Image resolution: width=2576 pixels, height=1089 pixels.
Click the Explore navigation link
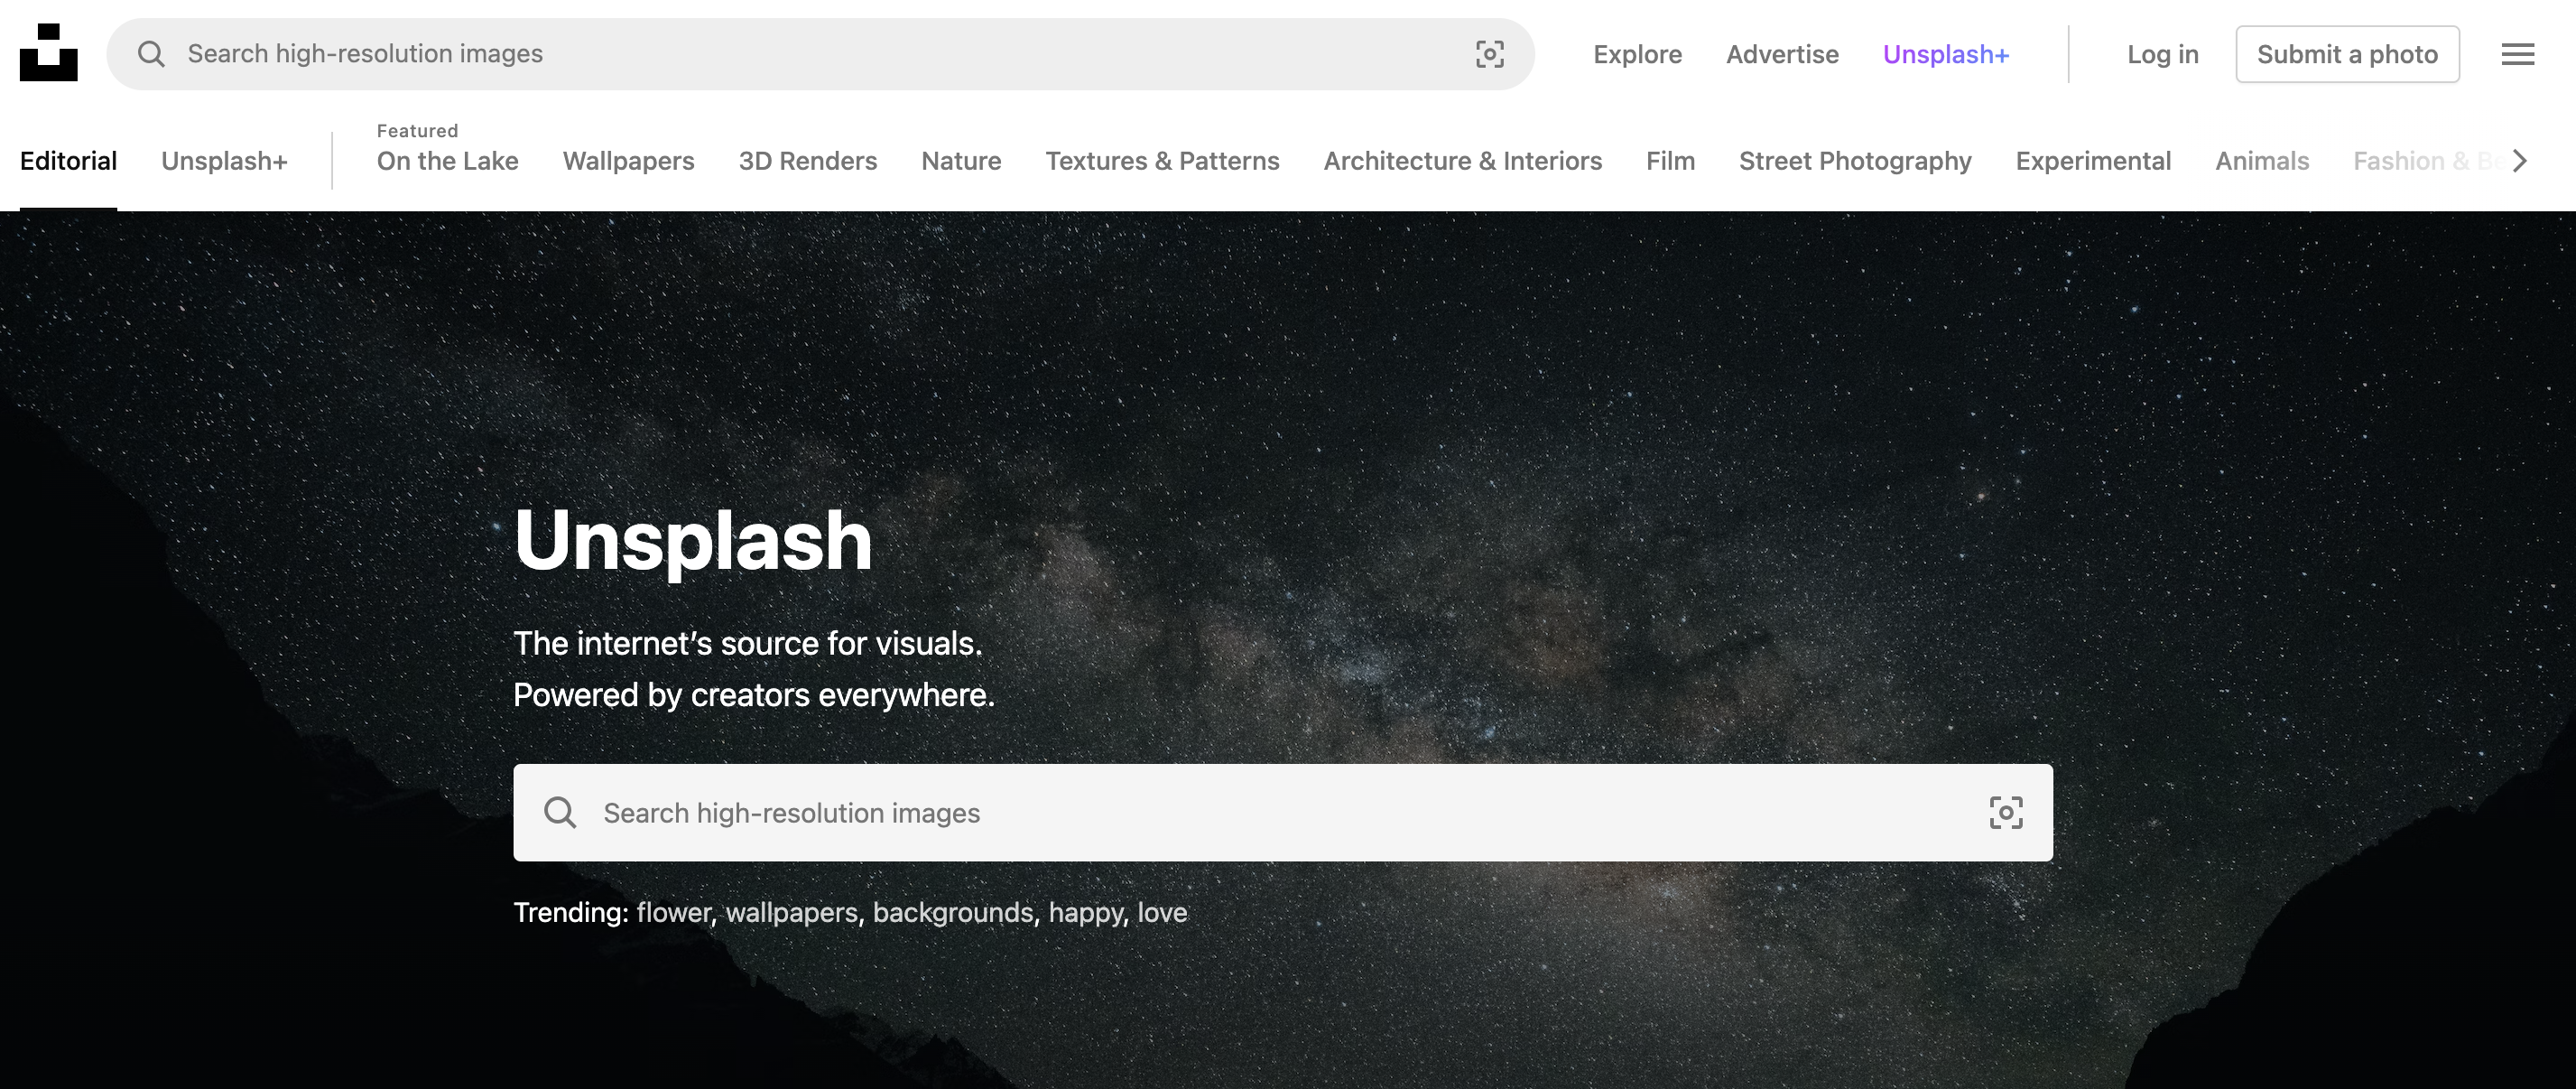coord(1637,54)
